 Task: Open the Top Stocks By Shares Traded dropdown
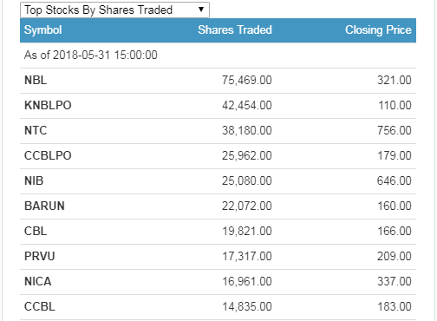[114, 10]
